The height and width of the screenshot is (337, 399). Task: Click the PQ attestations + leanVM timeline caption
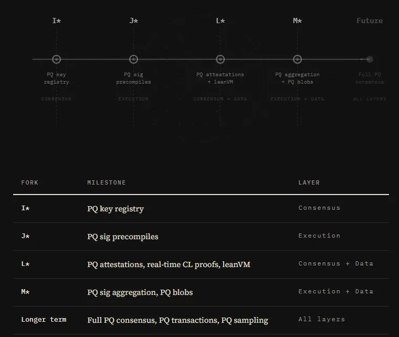tap(220, 78)
